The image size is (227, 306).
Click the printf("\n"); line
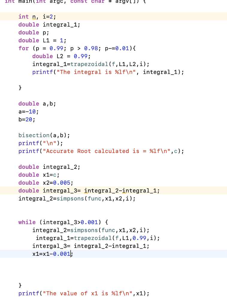point(41,143)
